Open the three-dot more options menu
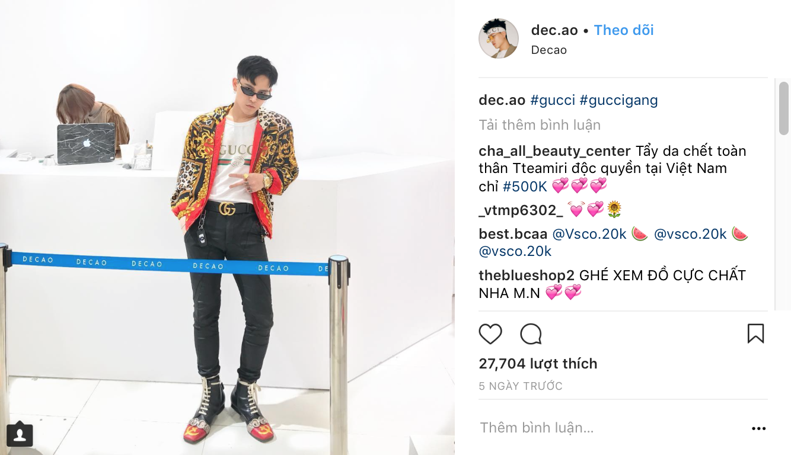The height and width of the screenshot is (455, 791). click(x=758, y=428)
